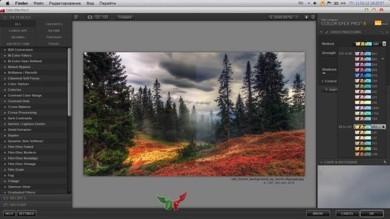This screenshot has height=219, width=390.
Task: Switch to the ALL filter category
Action: tap(18, 24)
